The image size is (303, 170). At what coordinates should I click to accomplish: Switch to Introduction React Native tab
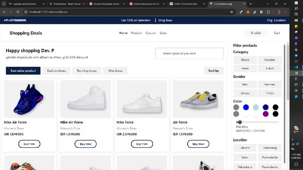click(x=67, y=4)
